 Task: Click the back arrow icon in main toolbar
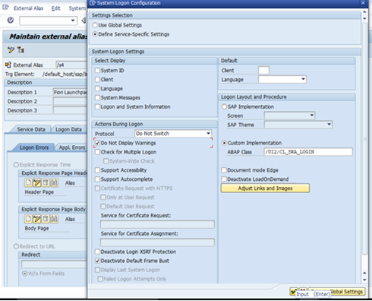(84, 21)
